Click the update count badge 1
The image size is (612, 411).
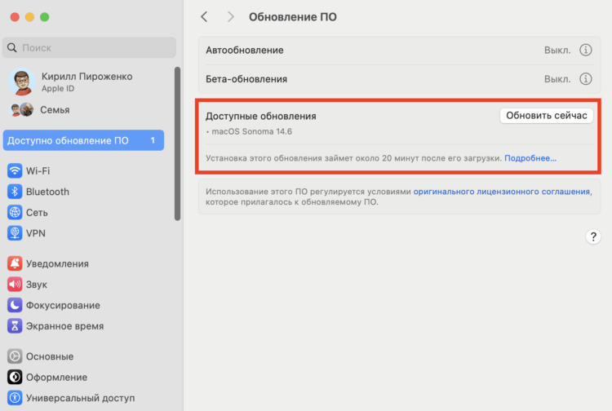[153, 140]
